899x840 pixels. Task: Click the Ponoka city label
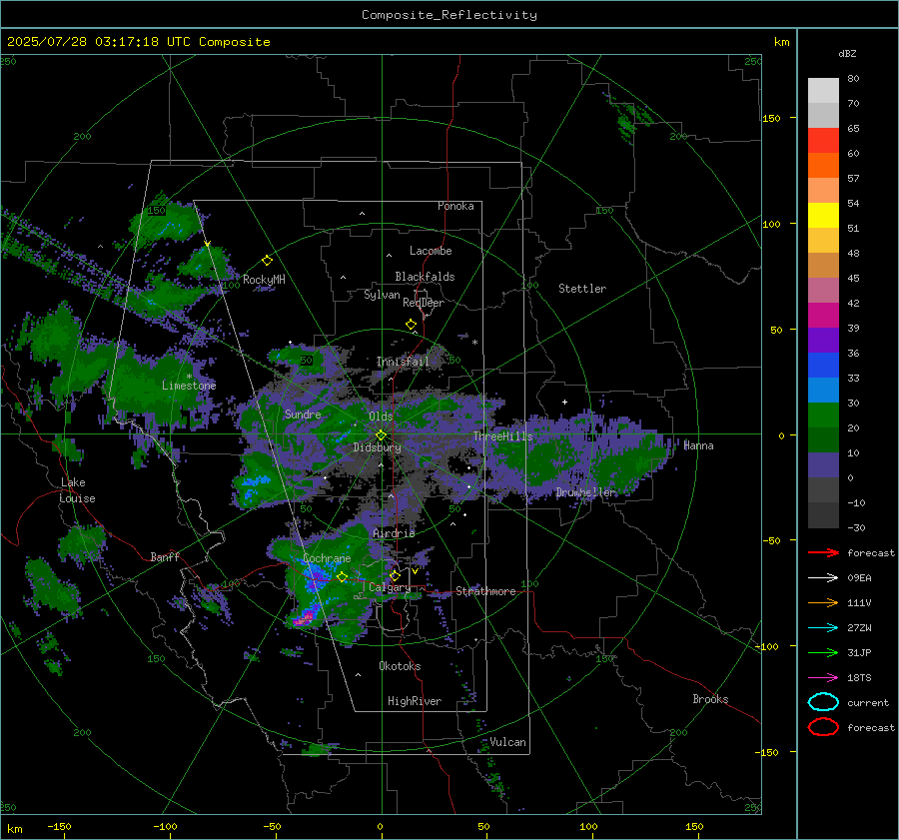coord(455,206)
